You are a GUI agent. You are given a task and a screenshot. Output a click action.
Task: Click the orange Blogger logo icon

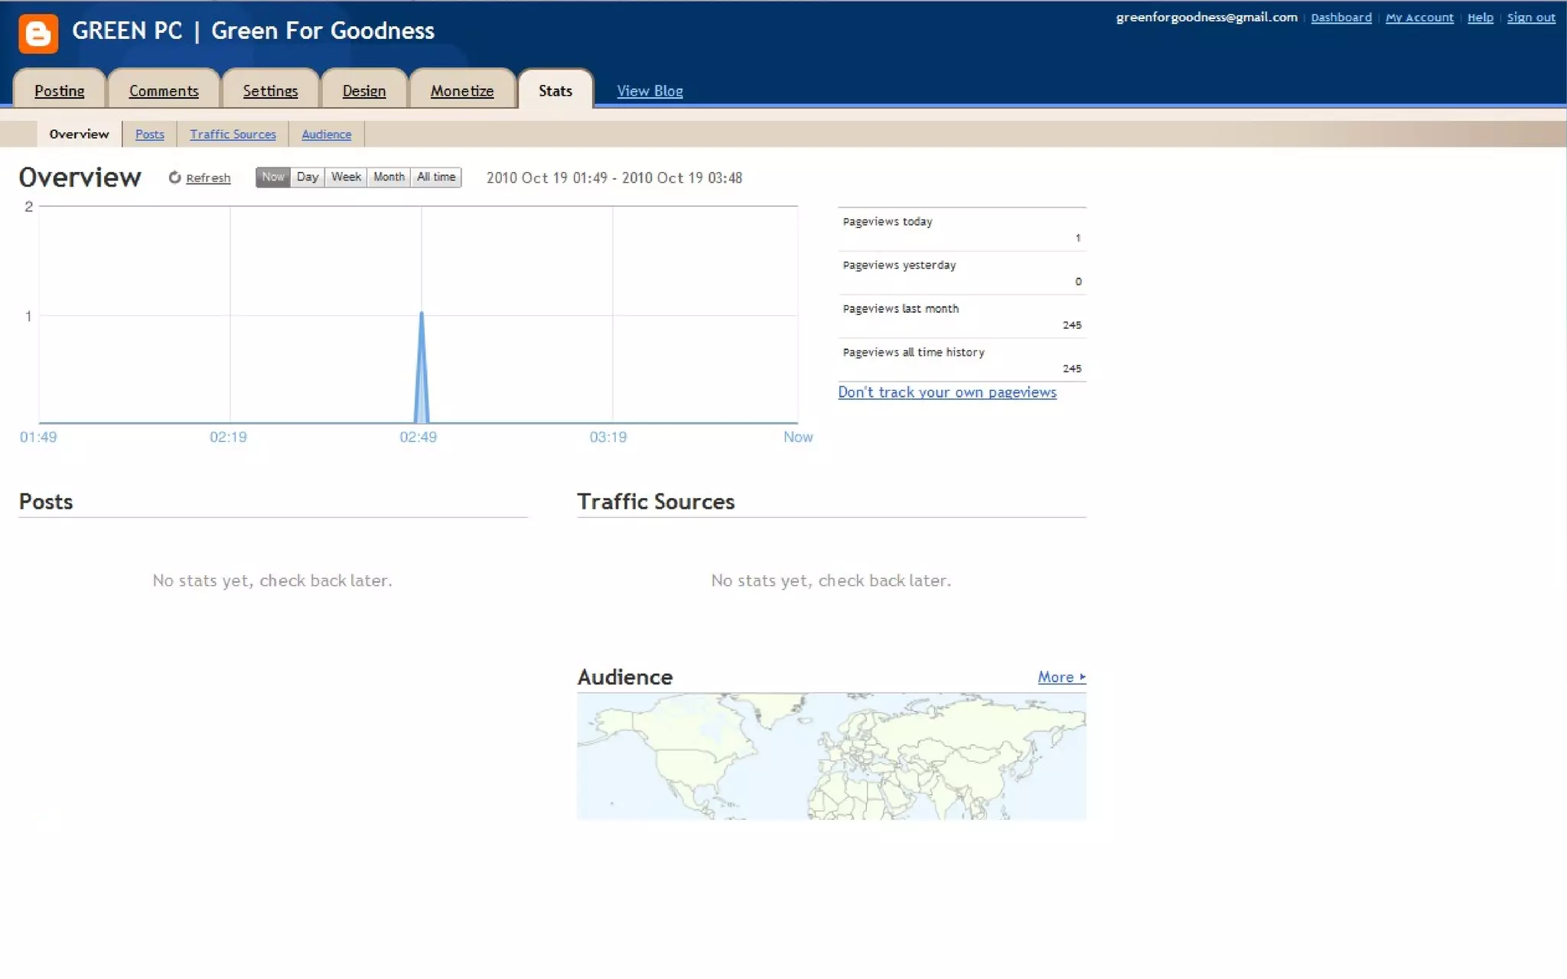38,33
